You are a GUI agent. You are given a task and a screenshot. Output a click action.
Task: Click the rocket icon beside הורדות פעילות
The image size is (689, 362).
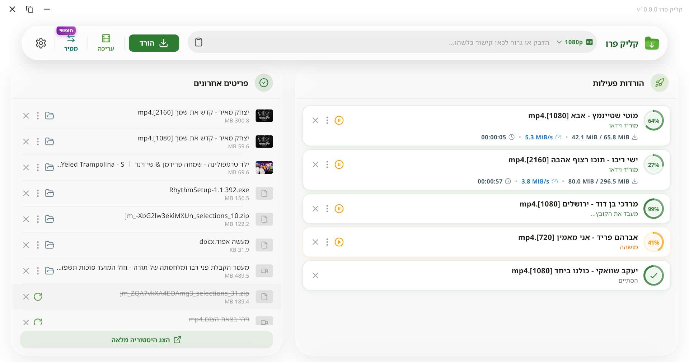point(660,83)
